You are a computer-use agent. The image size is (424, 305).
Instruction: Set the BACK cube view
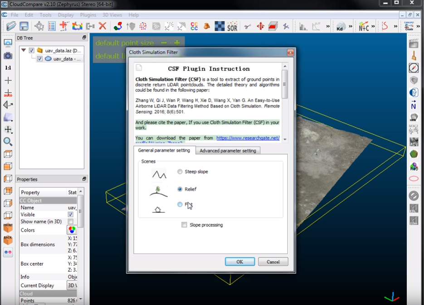pos(8,240)
